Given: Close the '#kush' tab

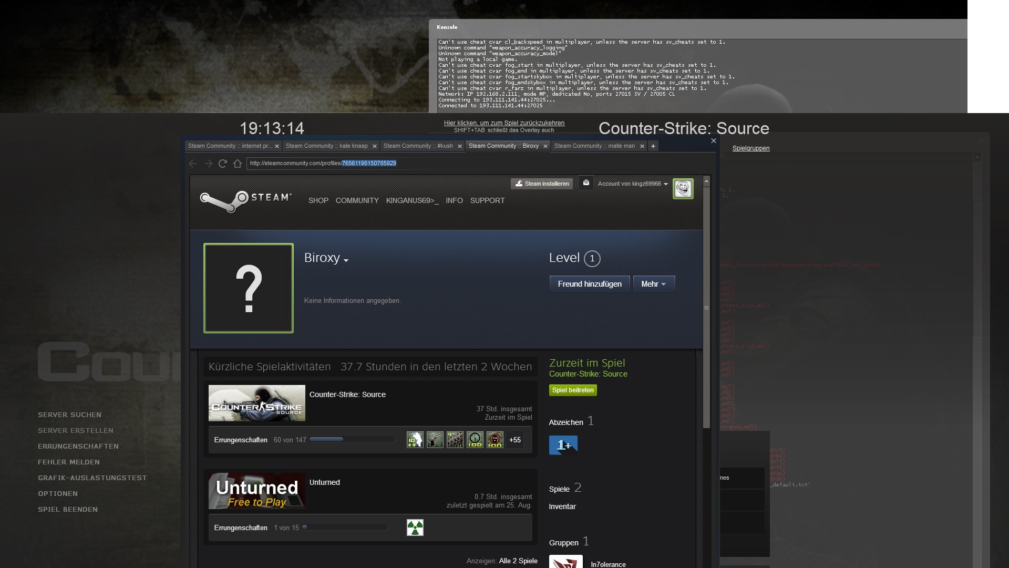Looking at the screenshot, I should coord(460,146).
